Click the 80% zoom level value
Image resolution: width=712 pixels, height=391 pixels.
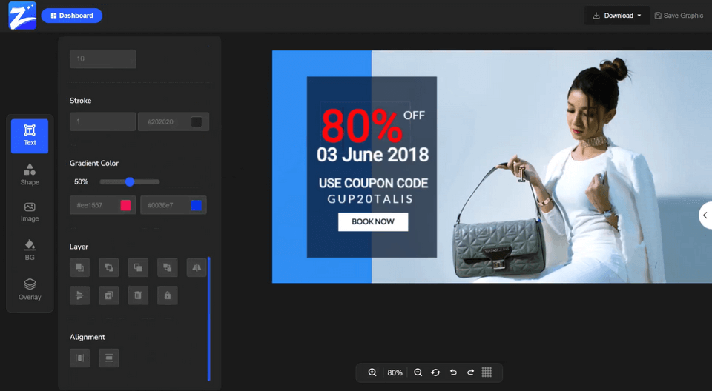point(395,372)
